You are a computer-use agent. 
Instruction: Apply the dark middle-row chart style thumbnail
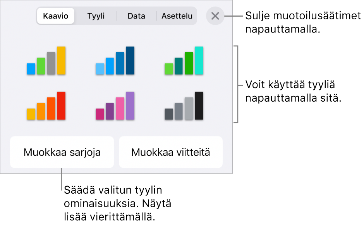coord(183,106)
